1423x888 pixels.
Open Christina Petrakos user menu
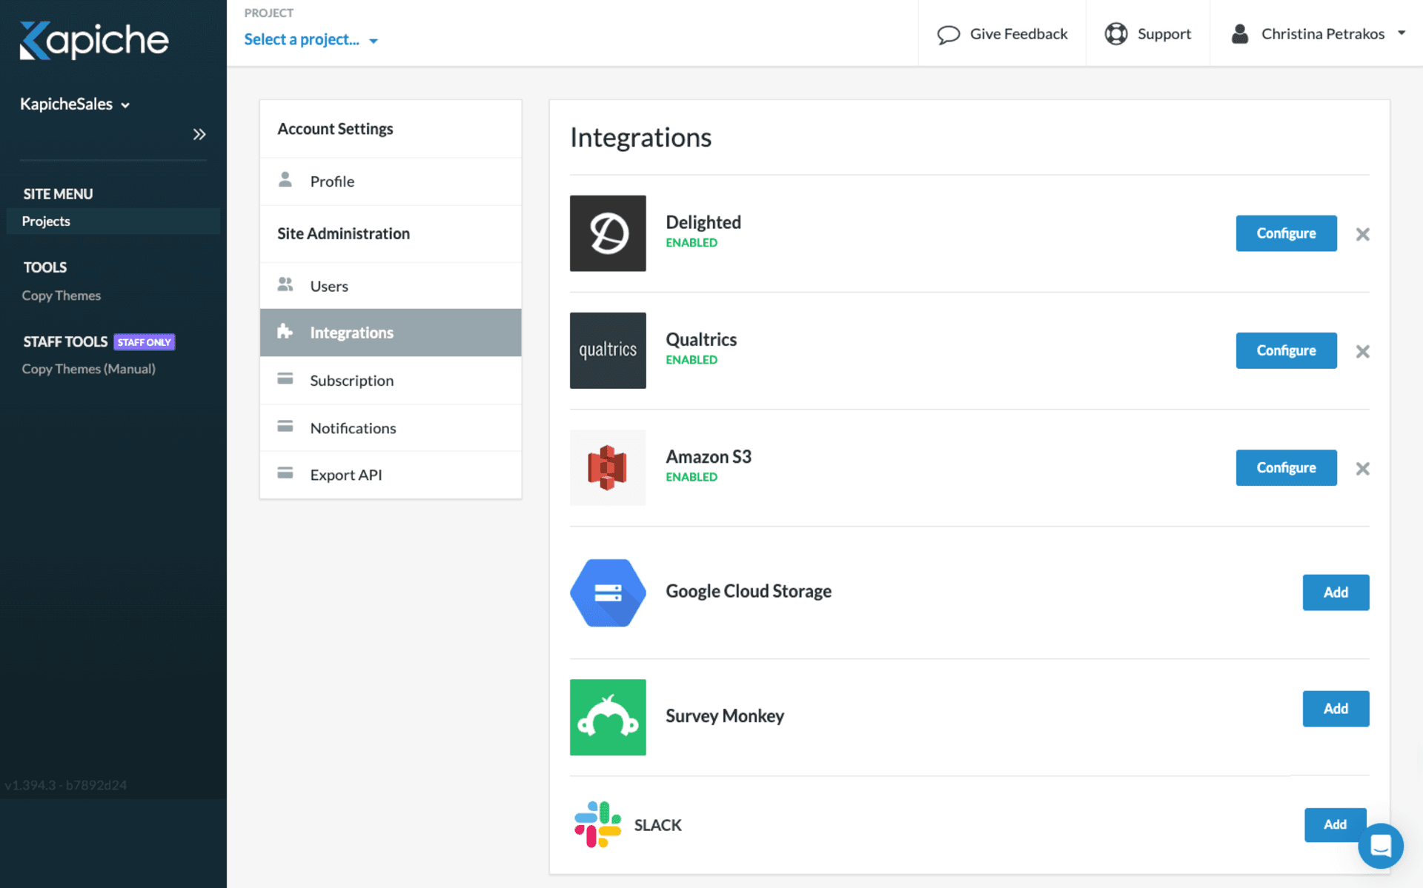pyautogui.click(x=1318, y=34)
